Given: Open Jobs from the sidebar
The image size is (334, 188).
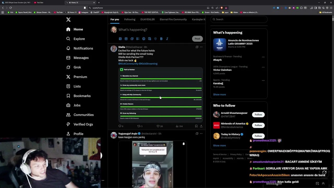Looking at the screenshot, I should click(73, 105).
